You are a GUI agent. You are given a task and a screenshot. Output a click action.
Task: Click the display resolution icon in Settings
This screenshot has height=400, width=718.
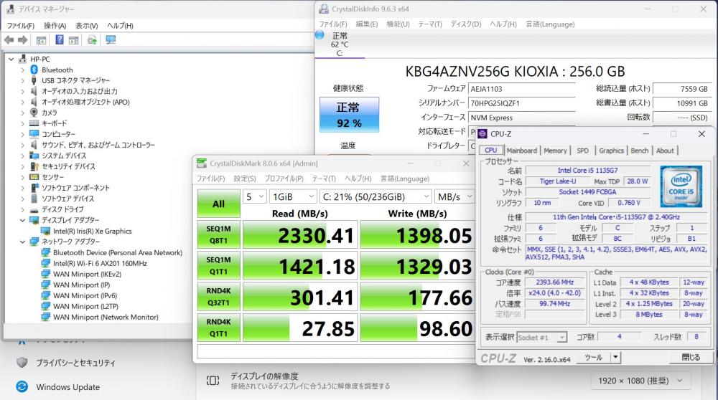click(213, 381)
